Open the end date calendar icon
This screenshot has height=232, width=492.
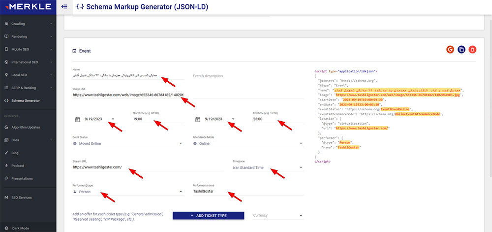click(x=198, y=119)
